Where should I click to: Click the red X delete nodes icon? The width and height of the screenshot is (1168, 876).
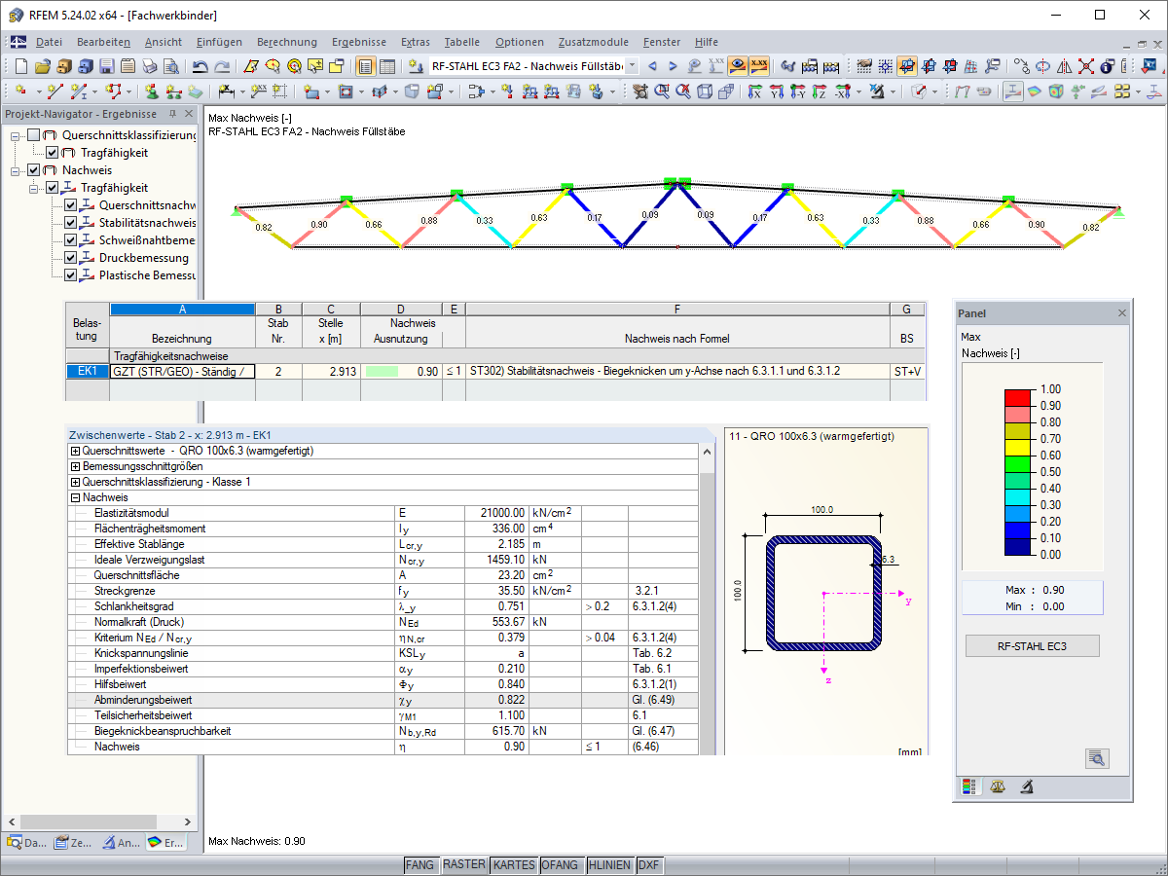pyautogui.click(x=1085, y=66)
